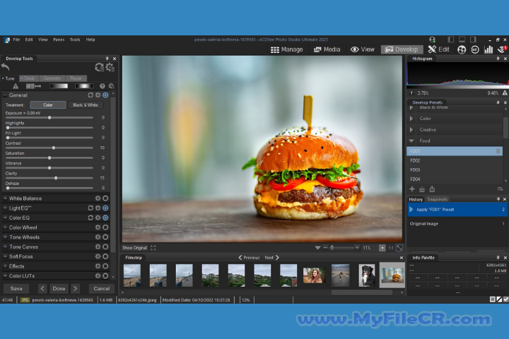Image resolution: width=509 pixels, height=339 pixels.
Task: Select Black & White treatment
Action: [x=86, y=105]
